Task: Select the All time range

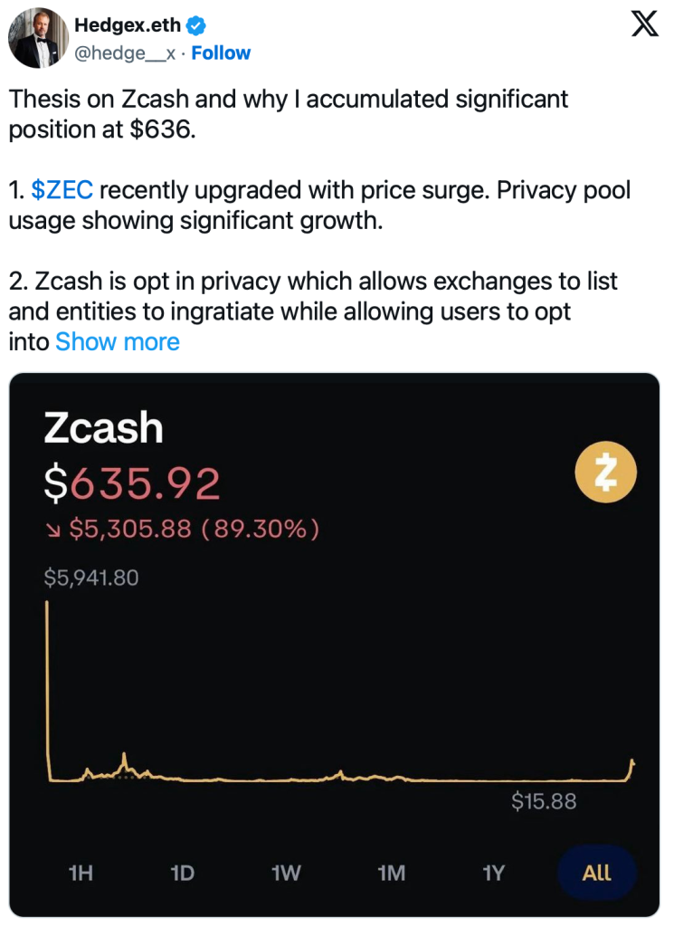Action: click(x=597, y=874)
